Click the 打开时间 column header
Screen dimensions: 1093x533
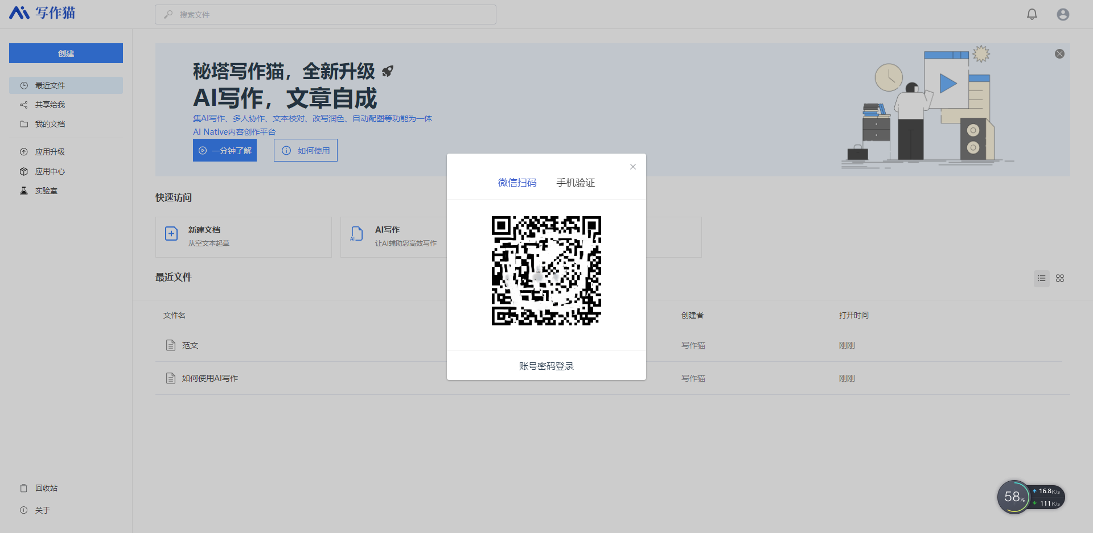(853, 315)
